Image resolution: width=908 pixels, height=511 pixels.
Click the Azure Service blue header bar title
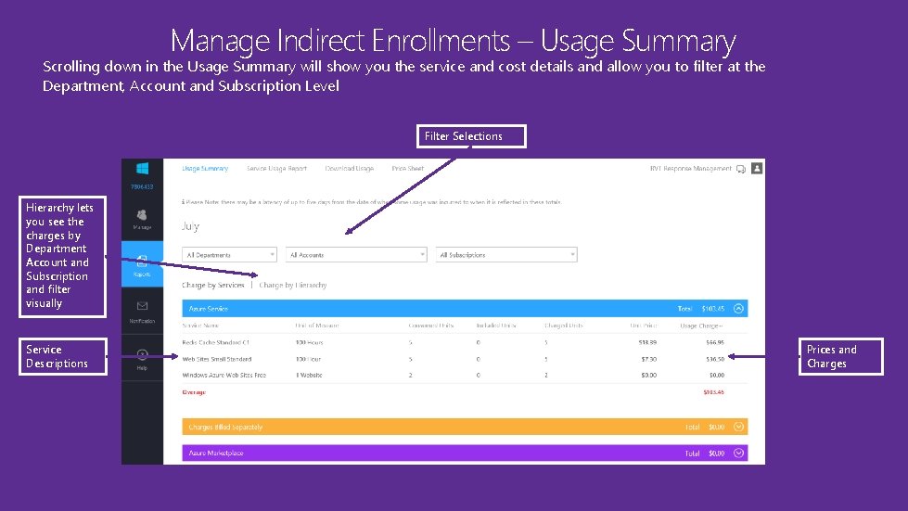(x=209, y=309)
